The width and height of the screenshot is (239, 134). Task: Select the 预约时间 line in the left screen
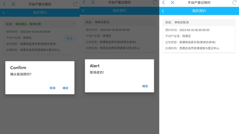coord(28,32)
